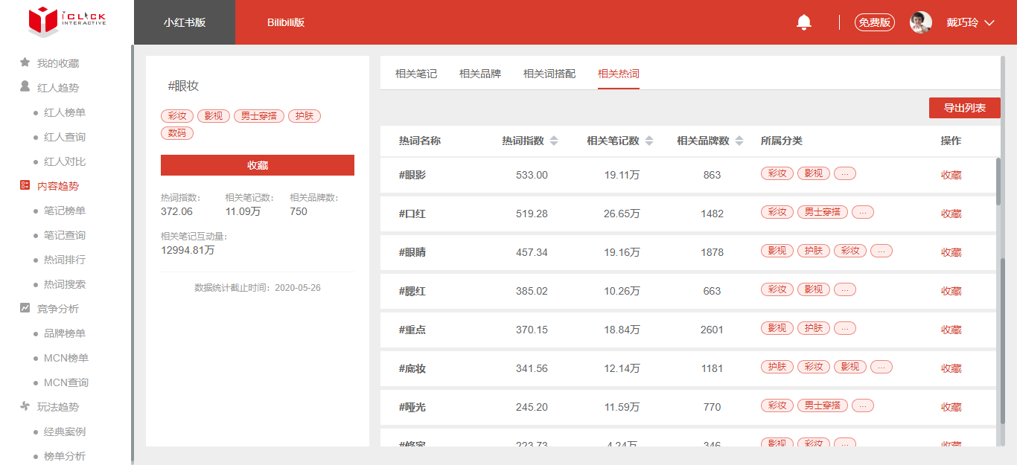This screenshot has height=465, width=1017.
Task: Expand the user menu chevron next to 戴巧玲
Action: click(989, 23)
